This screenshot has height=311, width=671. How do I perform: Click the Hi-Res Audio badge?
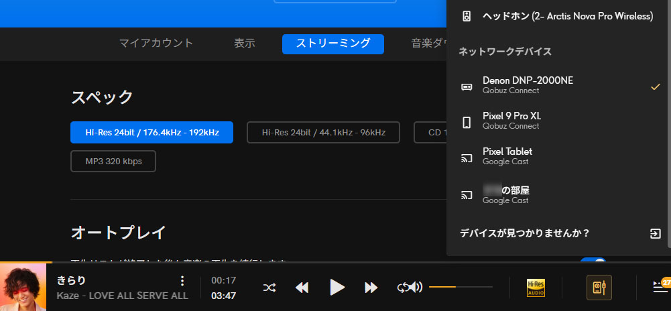click(536, 288)
